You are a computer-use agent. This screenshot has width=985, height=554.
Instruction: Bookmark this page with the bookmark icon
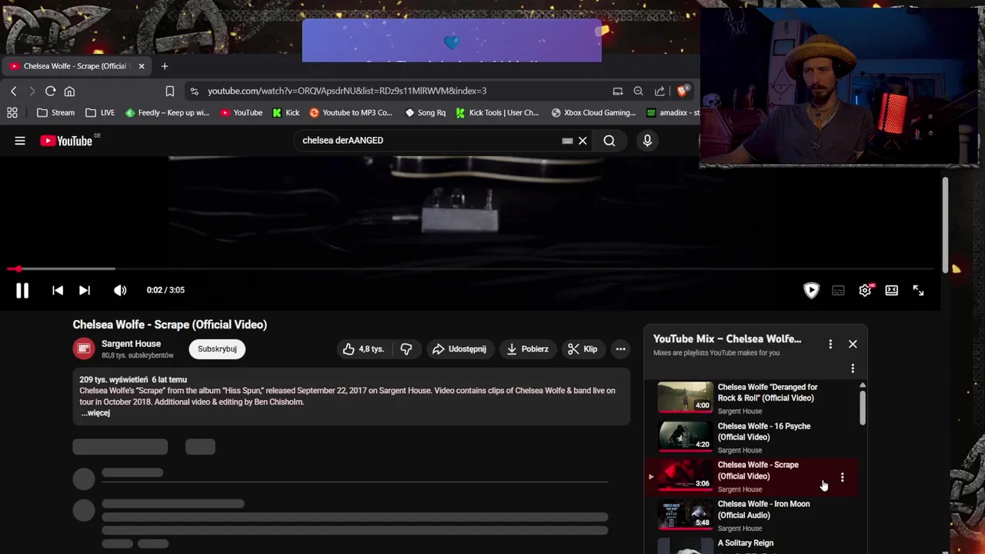(169, 91)
